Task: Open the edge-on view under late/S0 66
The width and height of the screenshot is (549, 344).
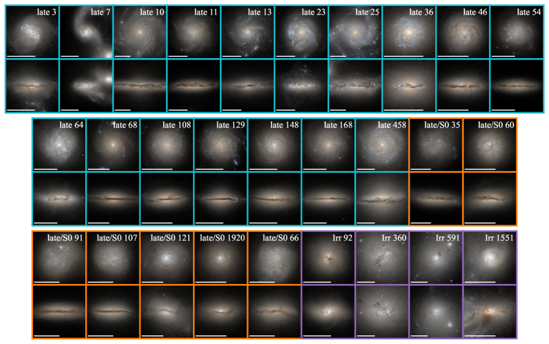Action: 275,312
